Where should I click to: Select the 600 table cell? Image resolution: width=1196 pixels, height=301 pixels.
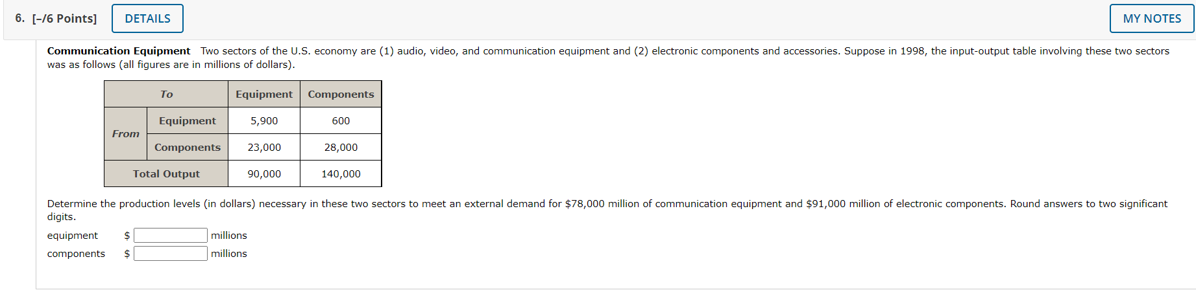coord(341,120)
